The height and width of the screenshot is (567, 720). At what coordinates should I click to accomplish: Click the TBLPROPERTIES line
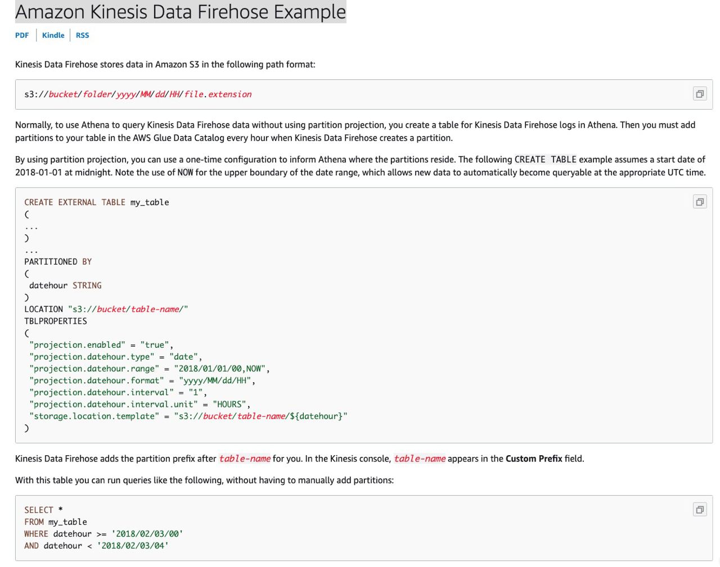[56, 321]
